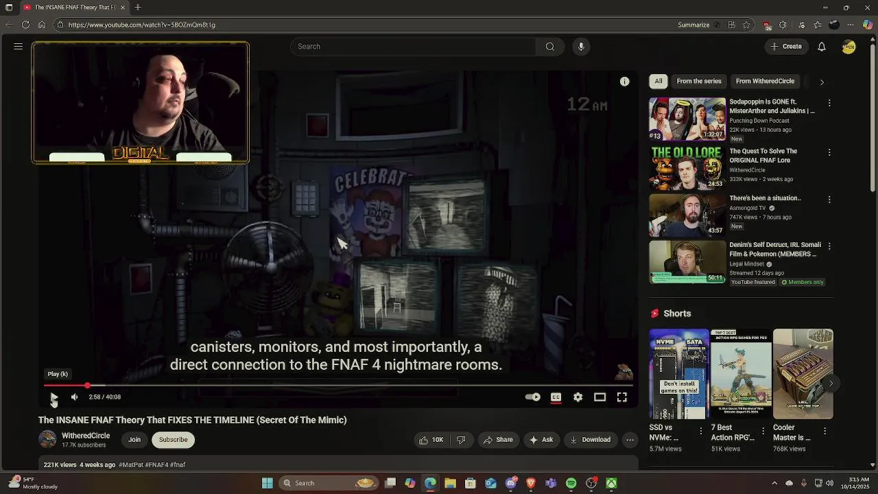
Task: Toggle the autoplay switch
Action: (x=533, y=397)
